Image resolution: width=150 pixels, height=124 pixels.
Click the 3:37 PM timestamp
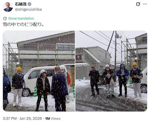click(x=10, y=119)
